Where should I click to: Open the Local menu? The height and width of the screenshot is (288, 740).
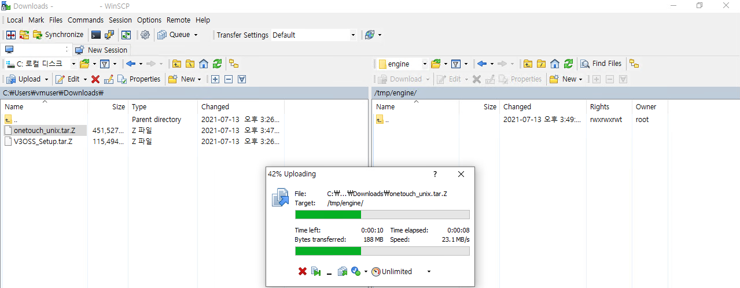15,20
